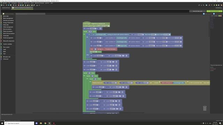
Task: Open the fluid mode dropdown in the Set Local posY row
Action: click(165, 42)
